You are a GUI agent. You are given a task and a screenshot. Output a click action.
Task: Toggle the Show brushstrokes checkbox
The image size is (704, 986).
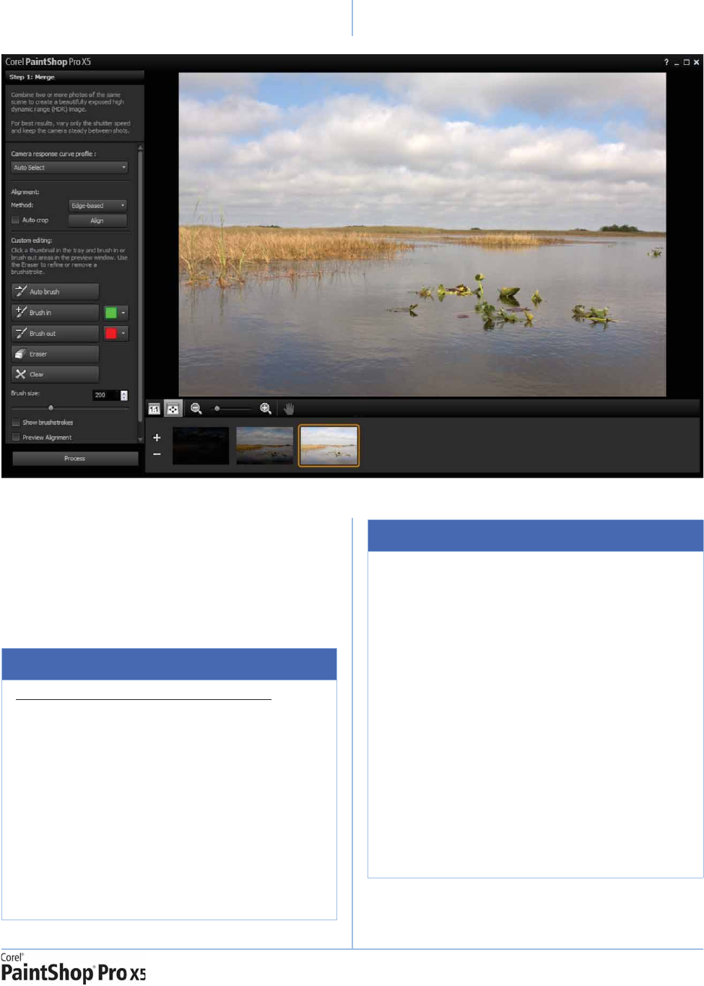pyautogui.click(x=15, y=422)
